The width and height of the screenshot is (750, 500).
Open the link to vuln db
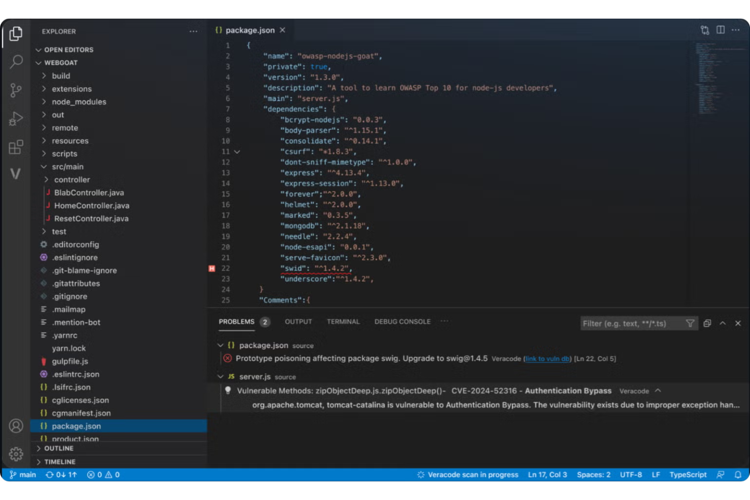click(547, 359)
